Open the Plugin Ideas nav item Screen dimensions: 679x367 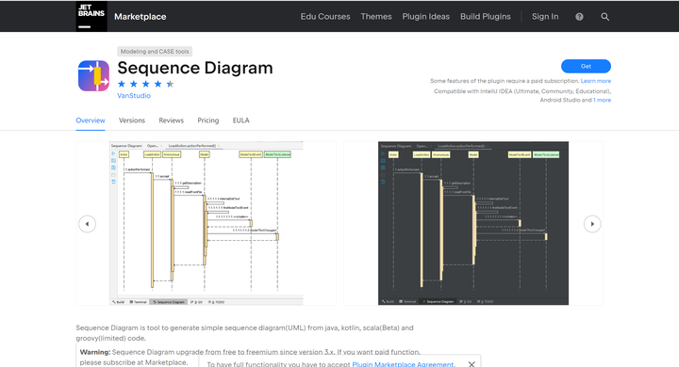tap(425, 16)
